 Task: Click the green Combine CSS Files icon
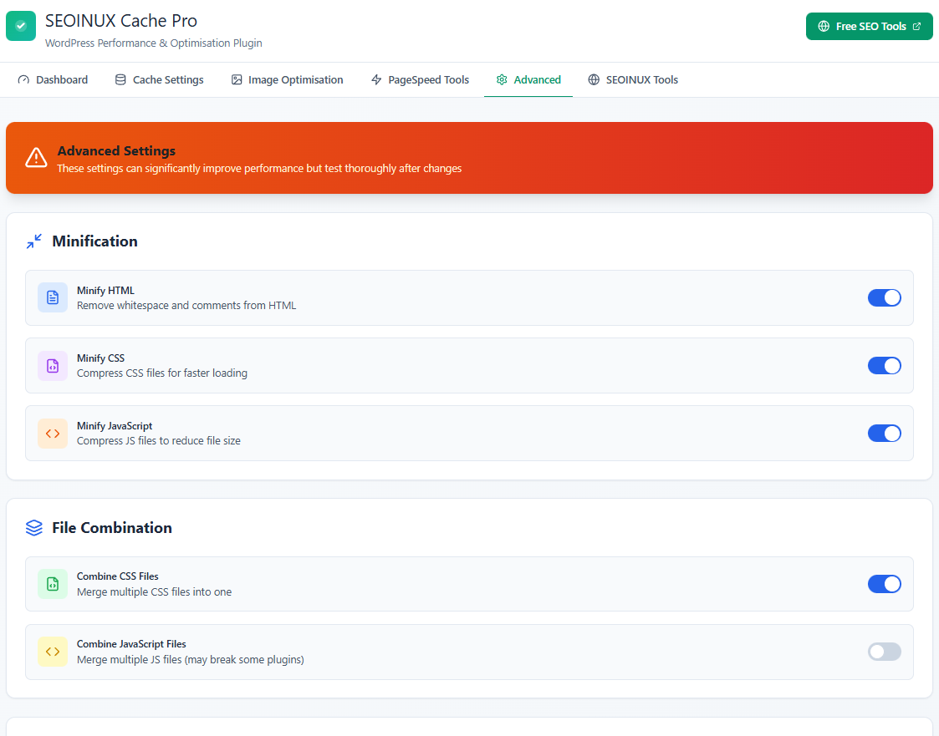(x=53, y=584)
